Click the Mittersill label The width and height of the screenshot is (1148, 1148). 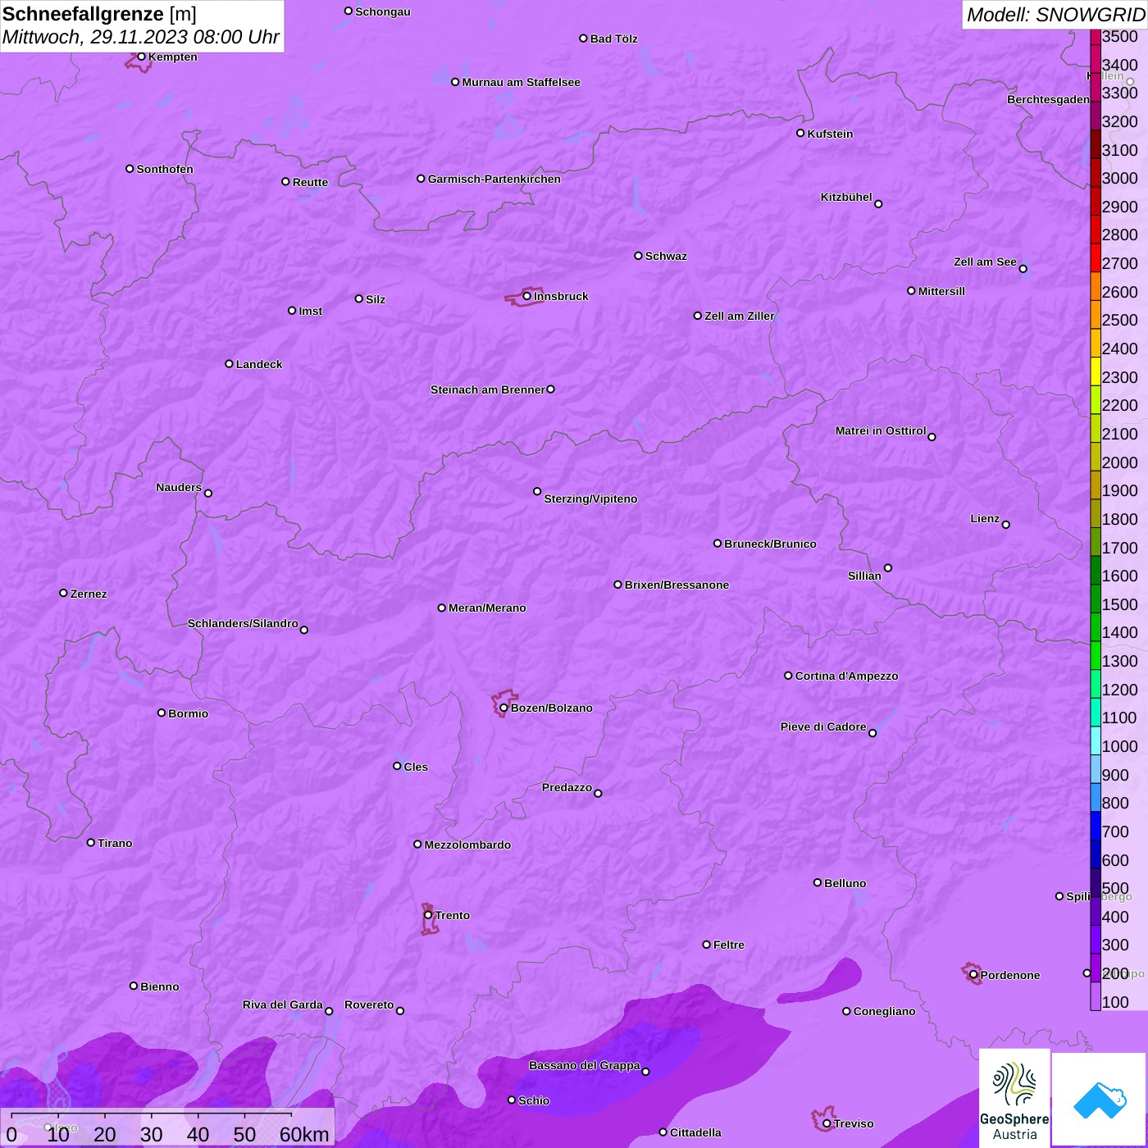point(941,291)
